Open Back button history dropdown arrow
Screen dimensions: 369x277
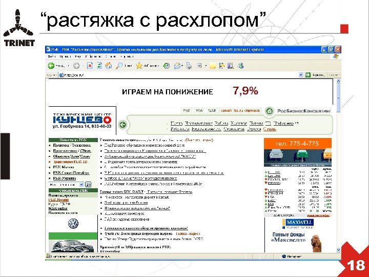(69, 66)
